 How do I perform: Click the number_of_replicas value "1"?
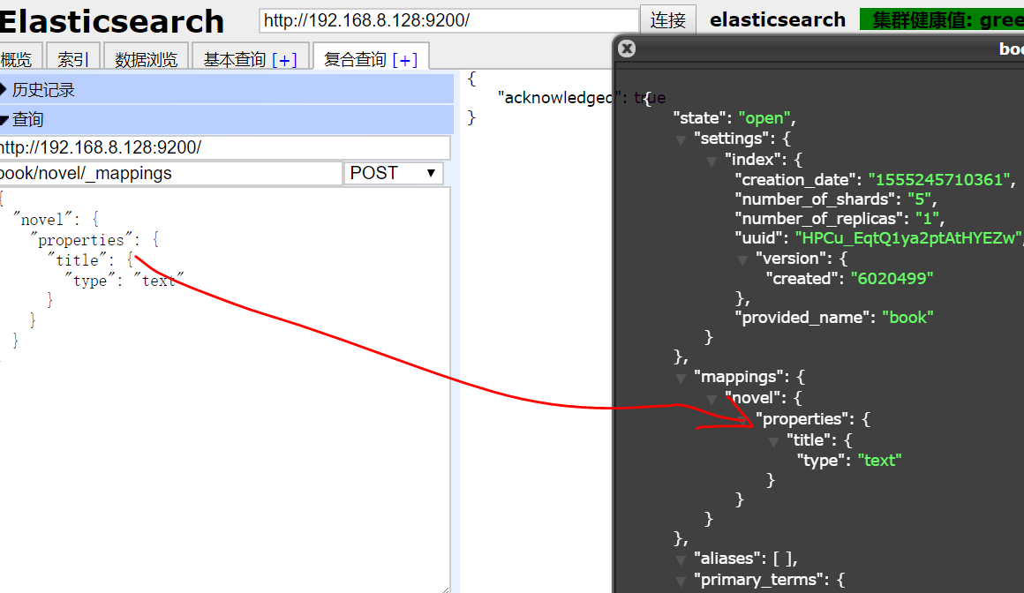pyautogui.click(x=927, y=219)
